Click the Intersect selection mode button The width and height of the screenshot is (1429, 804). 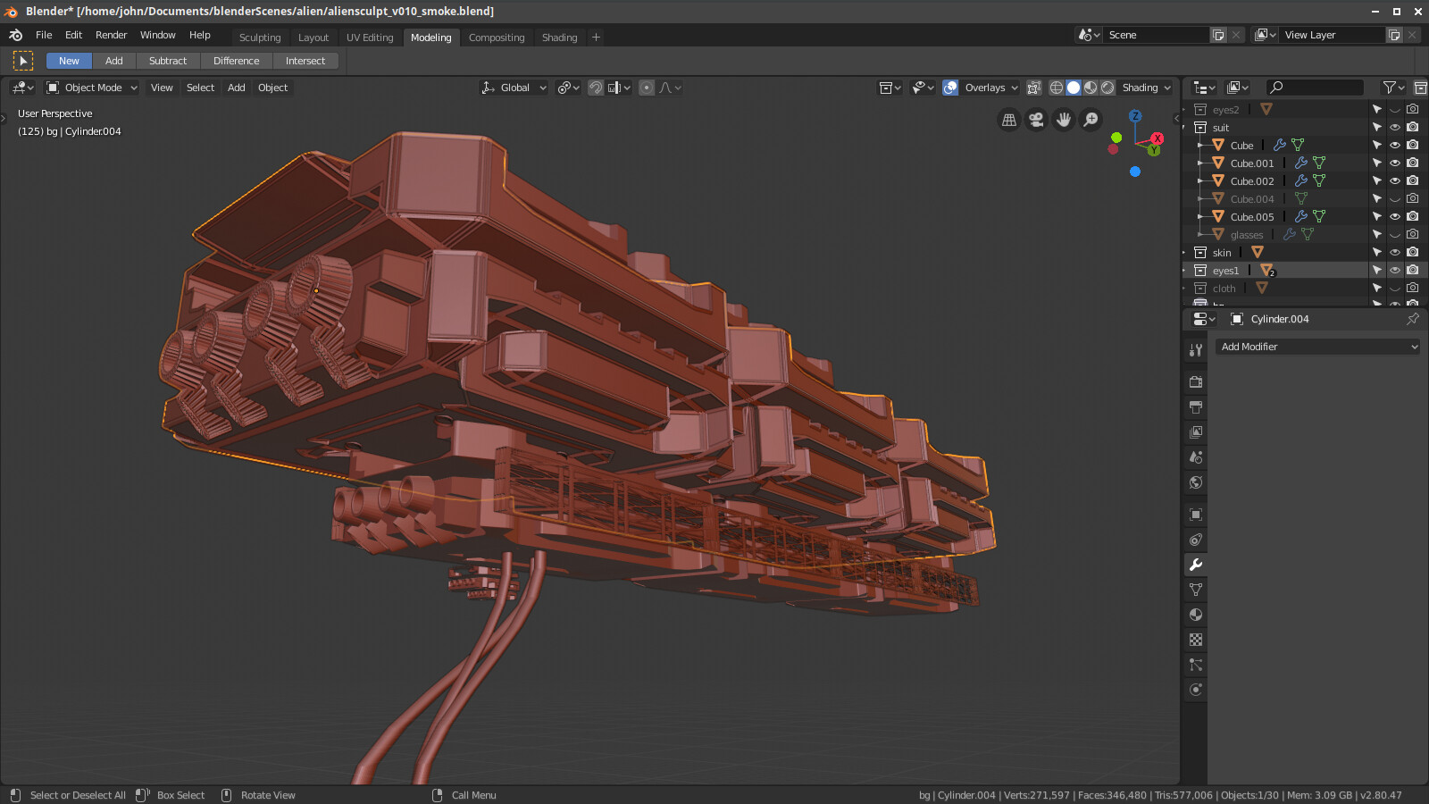click(305, 61)
